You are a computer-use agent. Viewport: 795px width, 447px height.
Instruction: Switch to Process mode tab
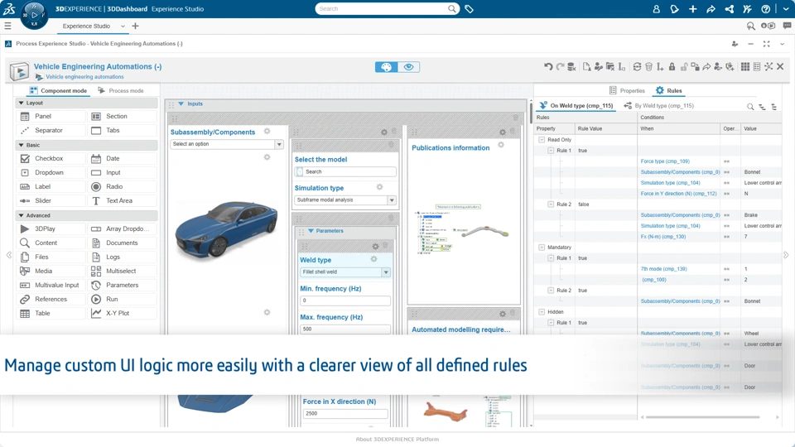(x=121, y=91)
